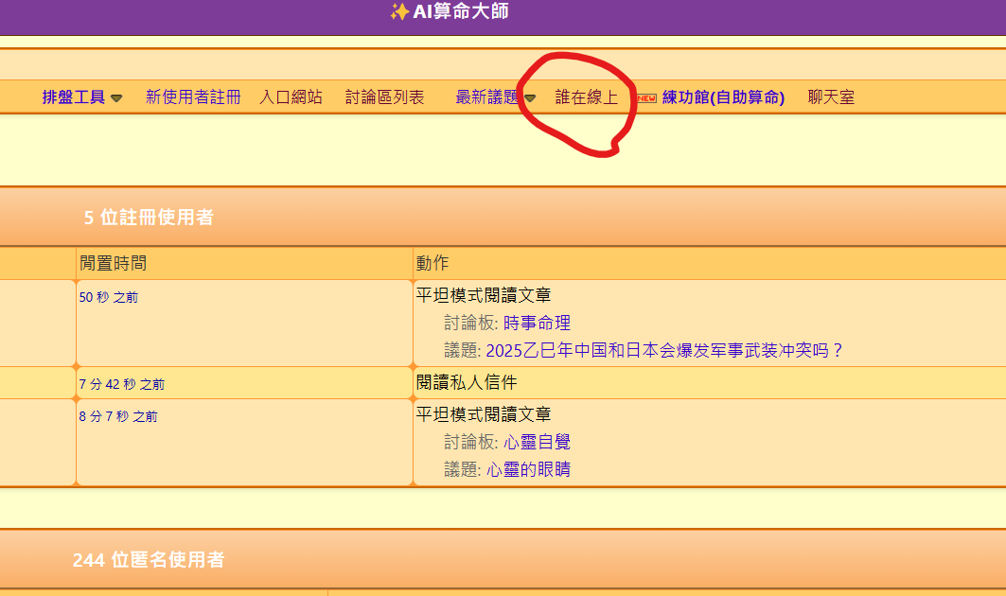
Task: Click the 50 秒 之前 idle time entry
Action: click(x=108, y=297)
